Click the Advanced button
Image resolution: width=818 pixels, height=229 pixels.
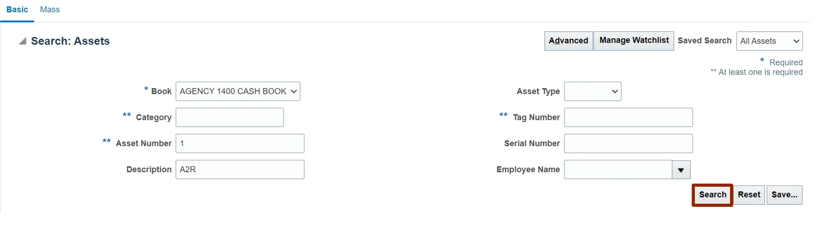568,41
